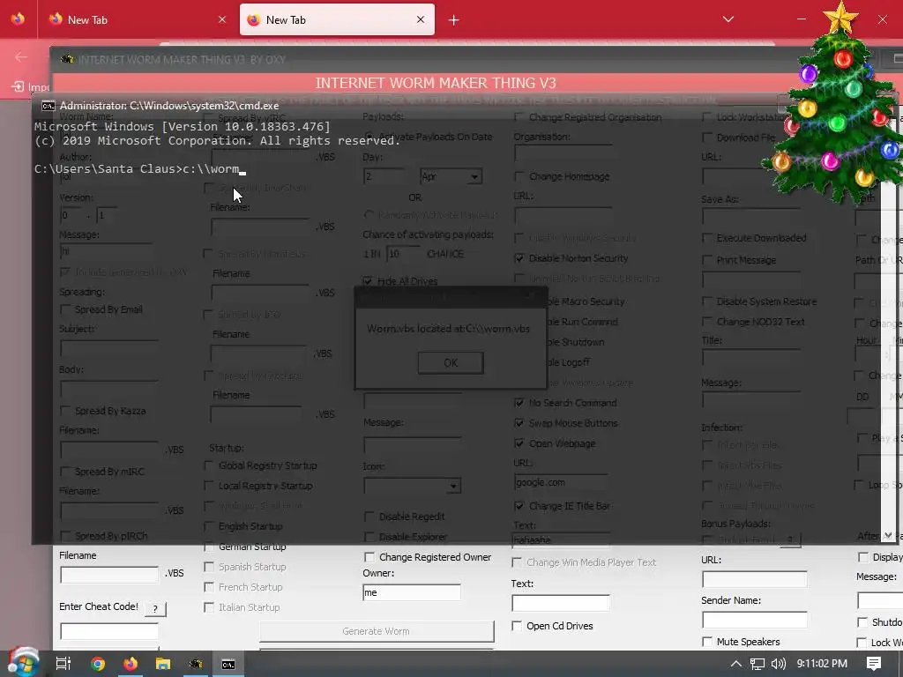The width and height of the screenshot is (903, 677).
Task: Click the Owner field containing me
Action: 411,592
